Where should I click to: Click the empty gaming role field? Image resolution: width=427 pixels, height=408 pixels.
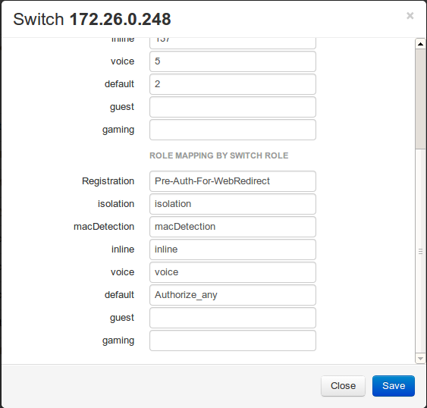[x=233, y=341]
